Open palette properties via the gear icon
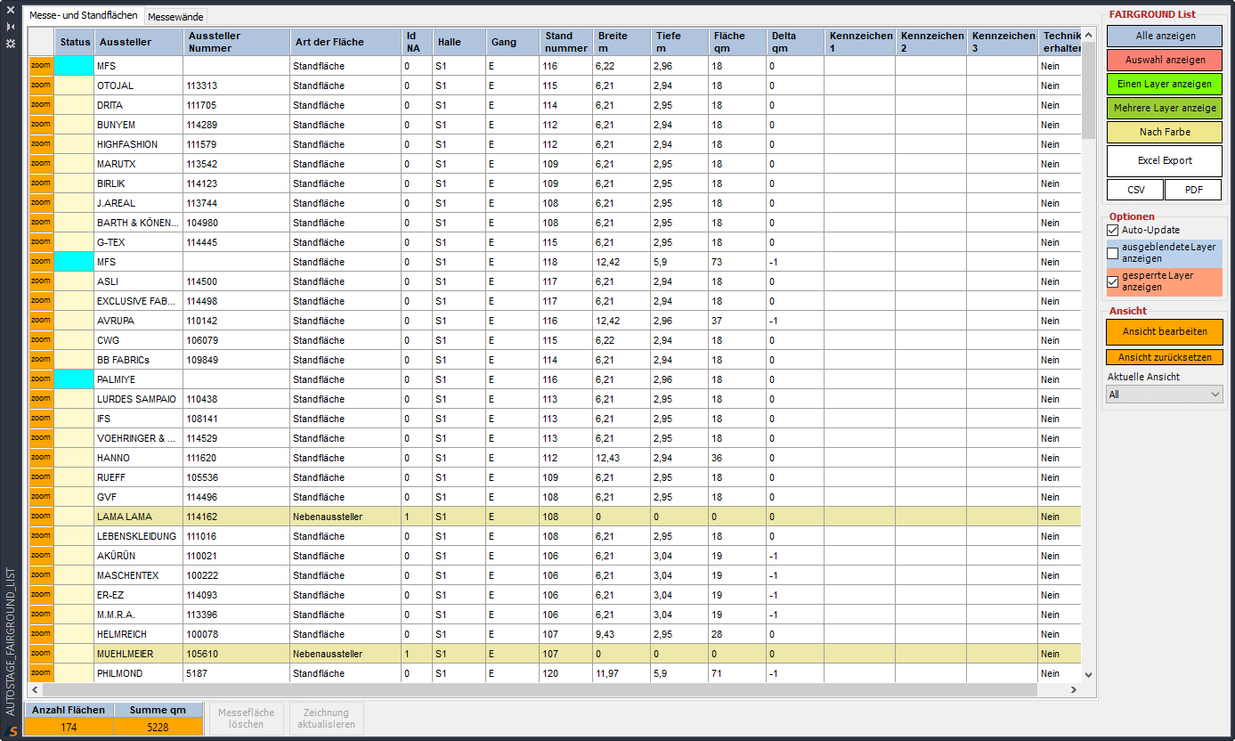This screenshot has height=741, width=1235. point(11,42)
